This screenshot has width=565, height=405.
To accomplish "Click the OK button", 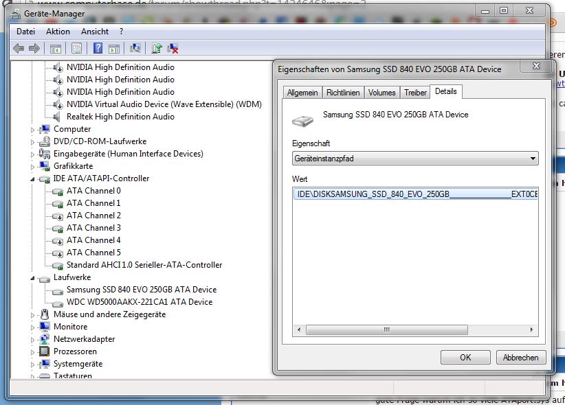I will coord(465,357).
